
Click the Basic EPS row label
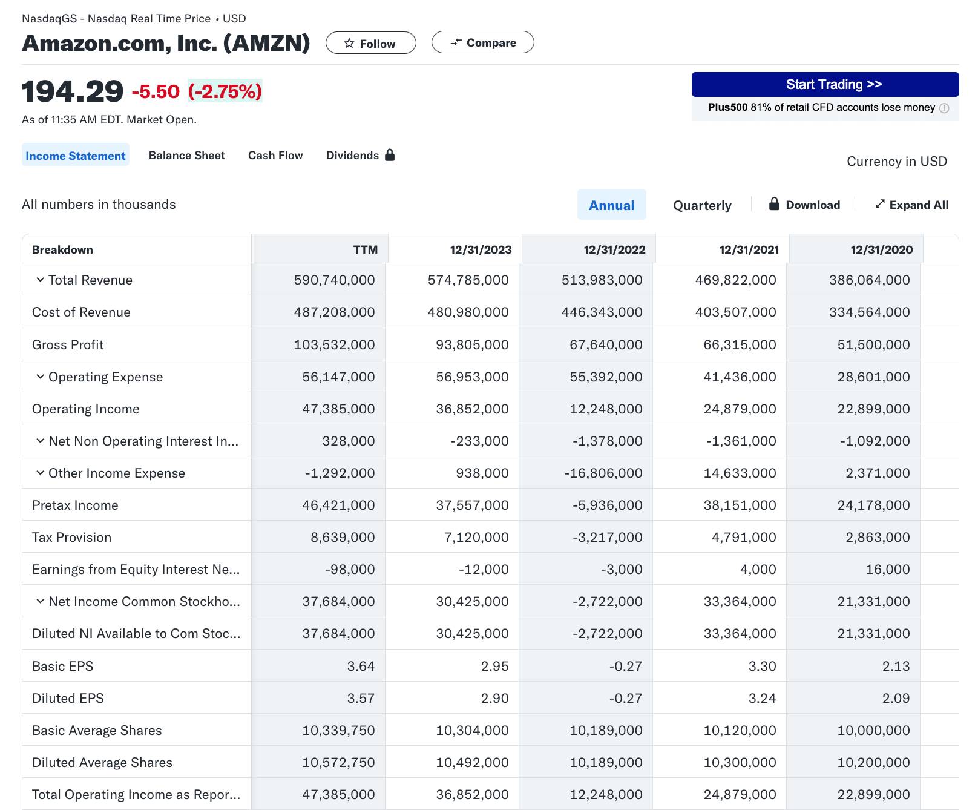tap(62, 666)
